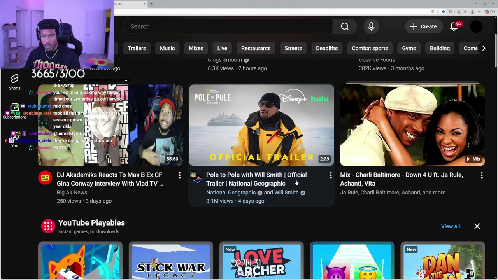This screenshot has width=498, height=280.
Task: Open Pole to Pole with Will Smith title
Action: [256, 179]
